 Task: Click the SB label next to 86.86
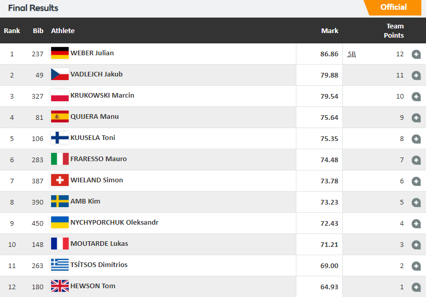[352, 54]
